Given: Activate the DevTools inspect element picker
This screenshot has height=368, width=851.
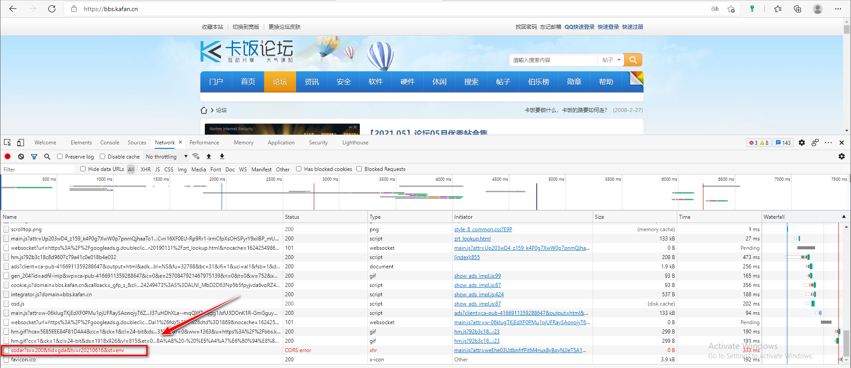Looking at the screenshot, I should point(8,143).
